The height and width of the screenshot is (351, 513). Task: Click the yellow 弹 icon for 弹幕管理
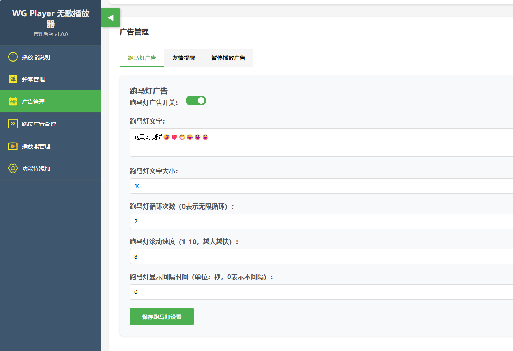[x=13, y=79]
